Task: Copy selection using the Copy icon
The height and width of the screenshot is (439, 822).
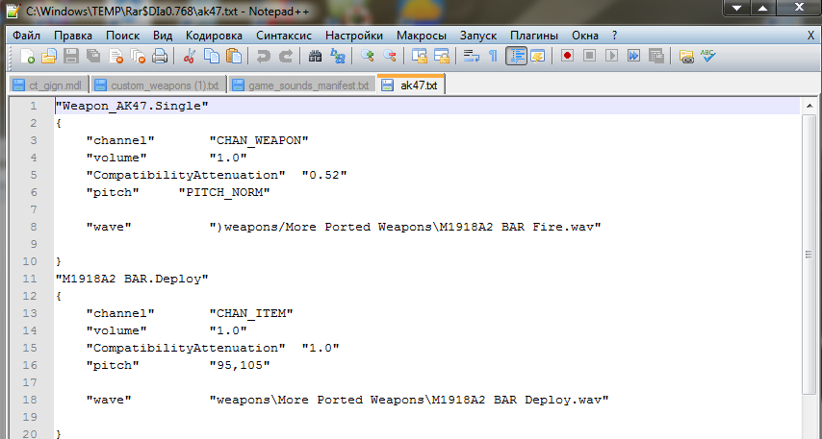Action: pyautogui.click(x=211, y=56)
